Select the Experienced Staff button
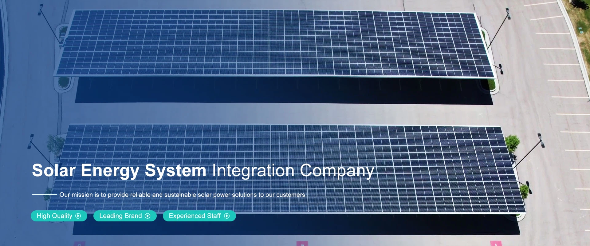Image resolution: width=590 pixels, height=246 pixels. point(195,216)
